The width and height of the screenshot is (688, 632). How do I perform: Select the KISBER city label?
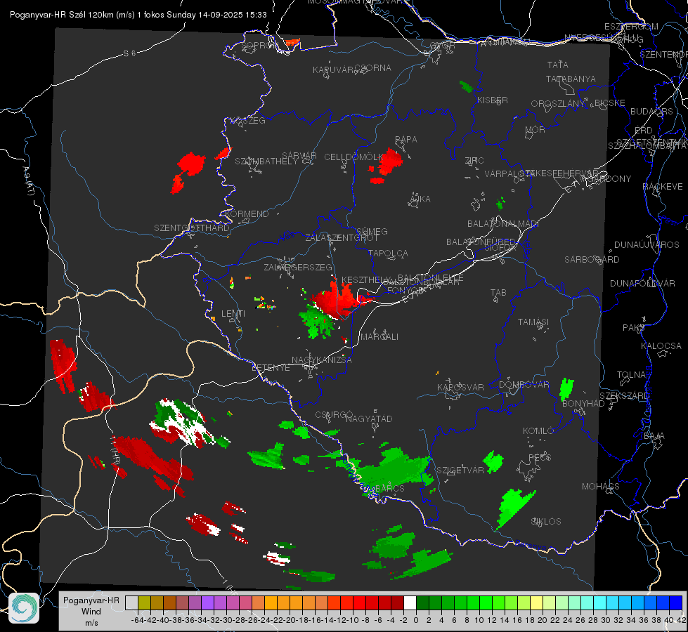pyautogui.click(x=493, y=100)
